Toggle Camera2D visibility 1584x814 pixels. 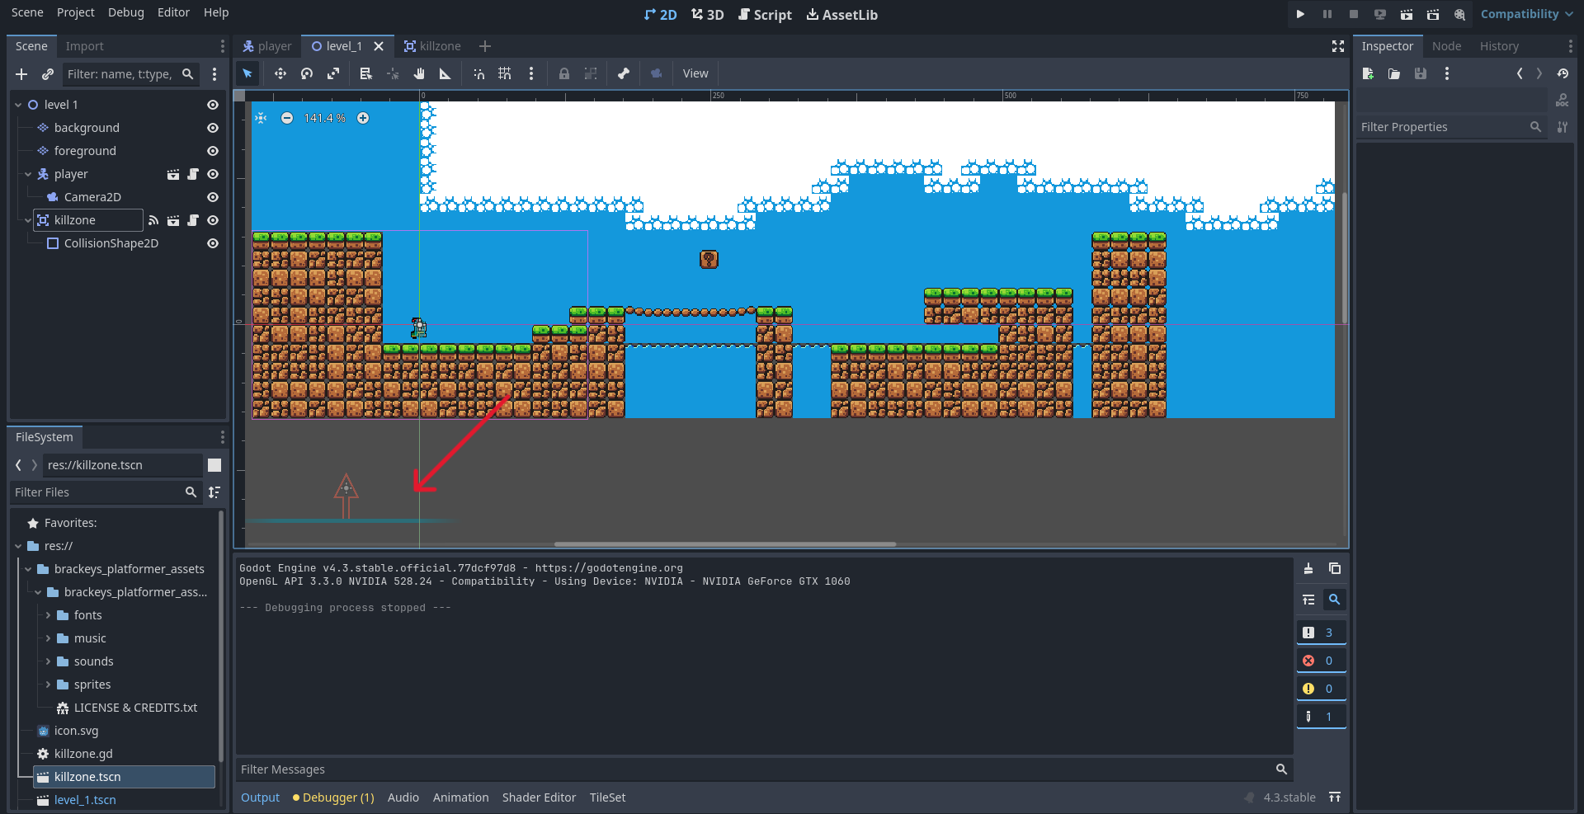[x=213, y=197]
